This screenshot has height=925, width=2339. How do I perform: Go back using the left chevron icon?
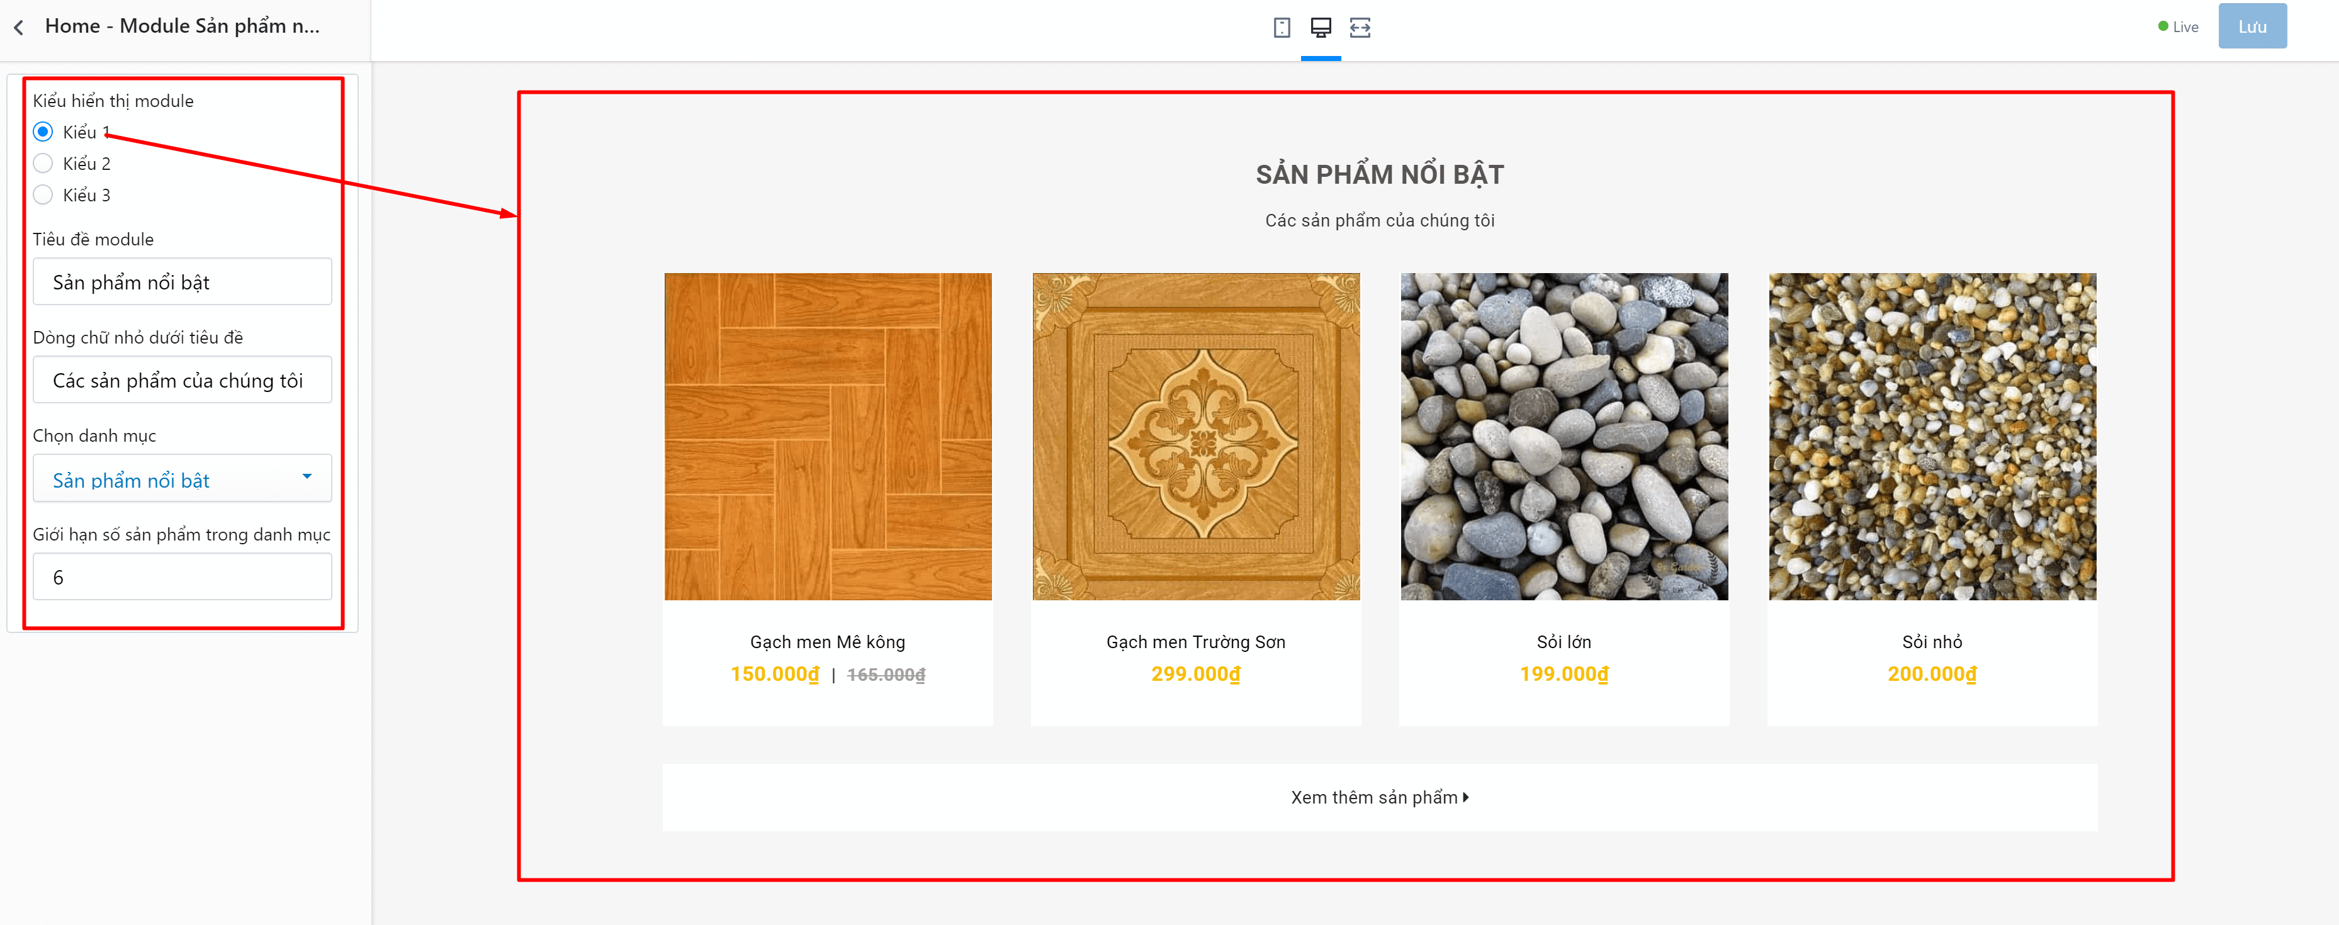19,27
